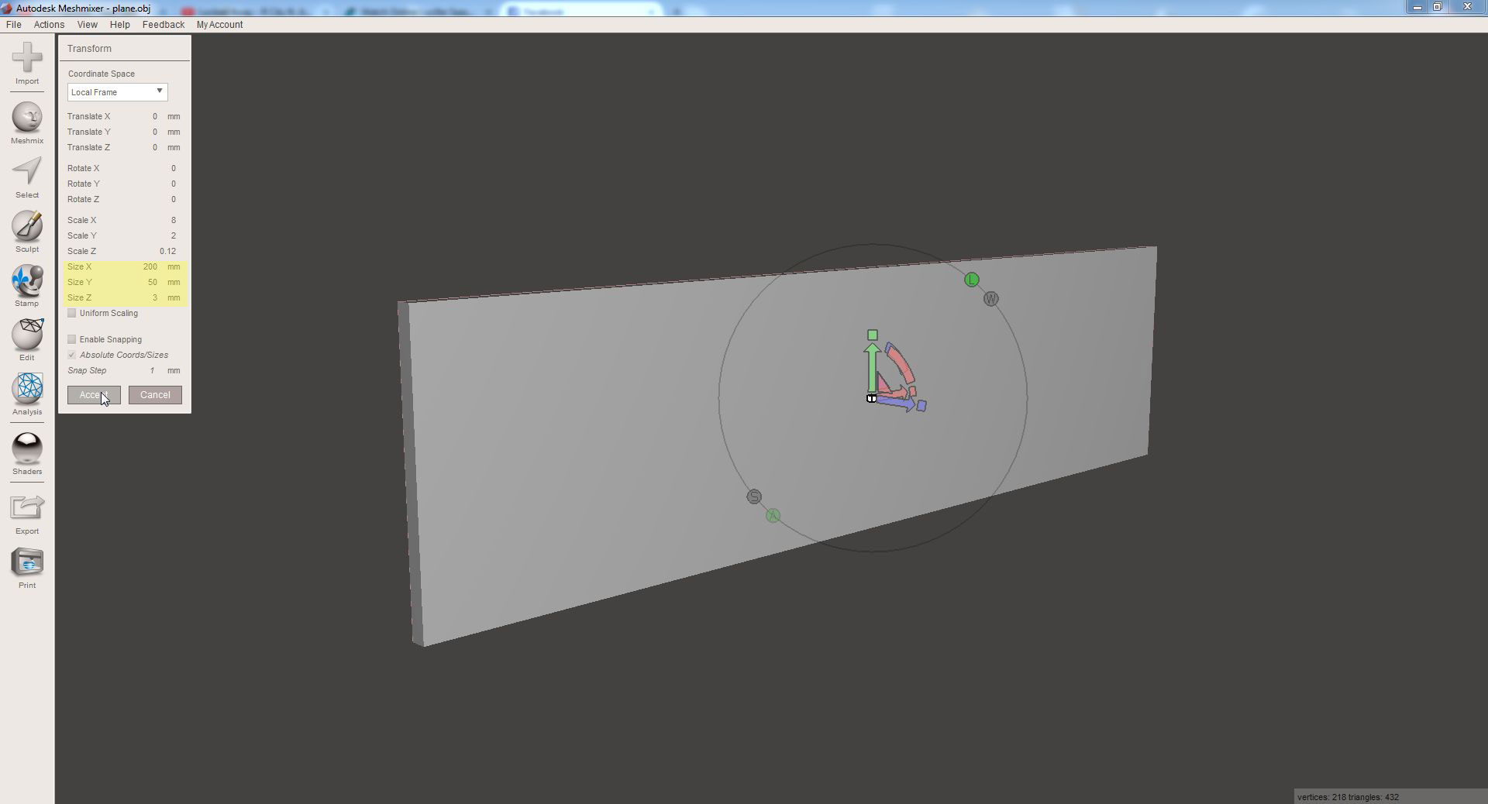1488x804 pixels.
Task: Minimize the Meshmixer window
Action: pos(1417,7)
